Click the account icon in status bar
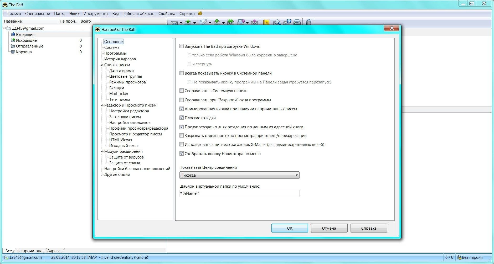 coord(6,257)
